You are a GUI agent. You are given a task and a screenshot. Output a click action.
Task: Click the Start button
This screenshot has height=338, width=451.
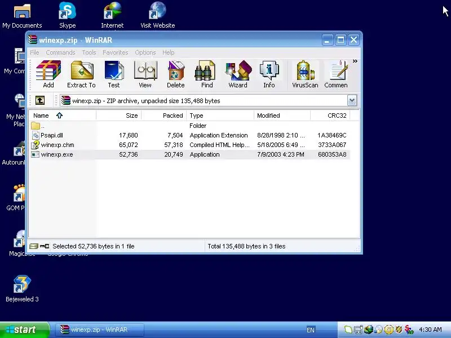coord(24,330)
